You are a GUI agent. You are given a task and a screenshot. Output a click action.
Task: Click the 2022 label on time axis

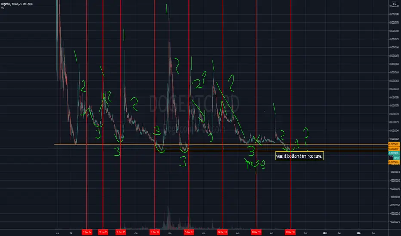point(325,233)
